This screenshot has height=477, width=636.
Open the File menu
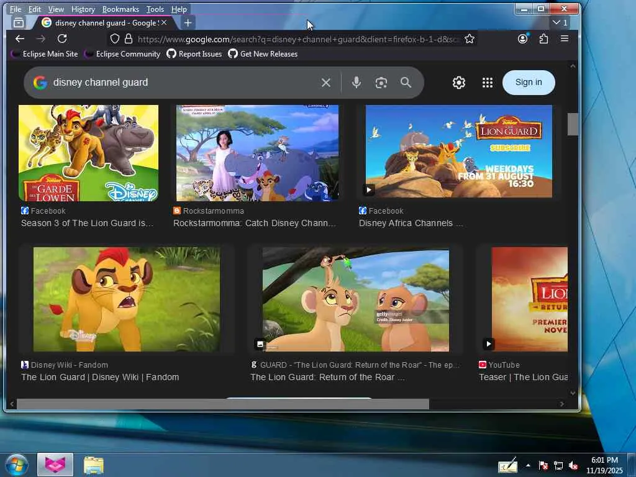pos(16,9)
